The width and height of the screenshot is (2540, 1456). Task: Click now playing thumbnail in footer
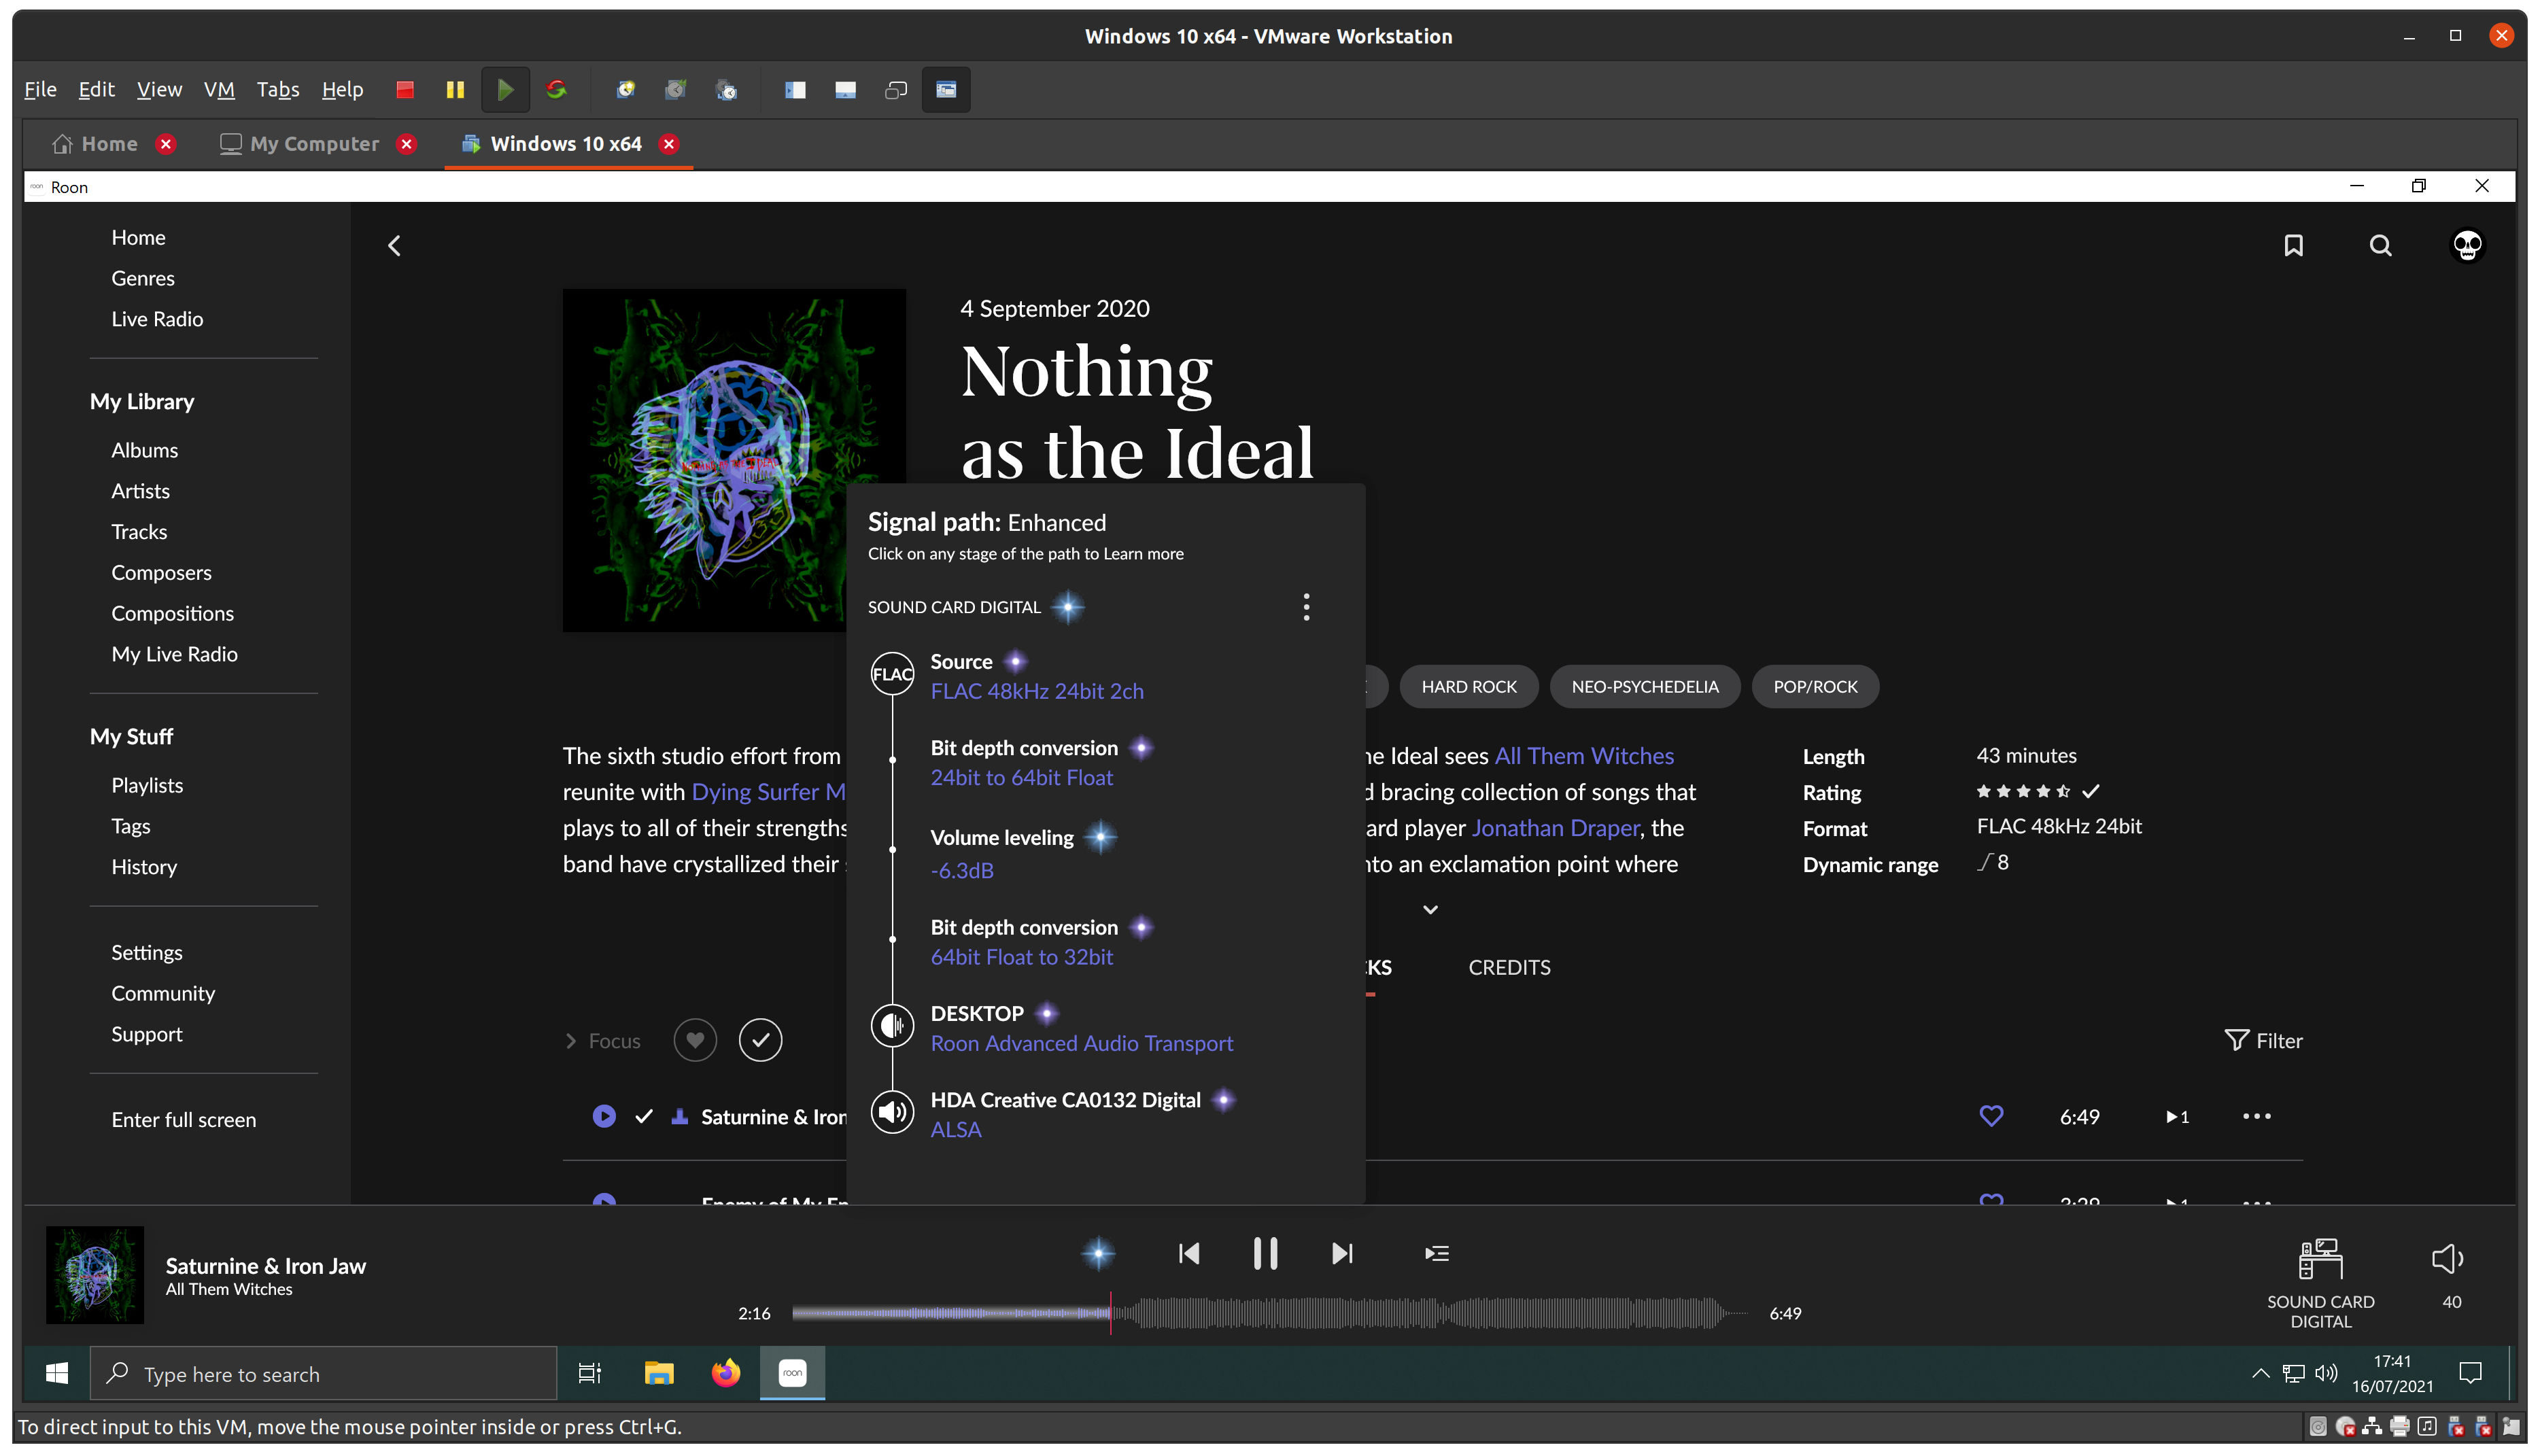click(x=95, y=1275)
